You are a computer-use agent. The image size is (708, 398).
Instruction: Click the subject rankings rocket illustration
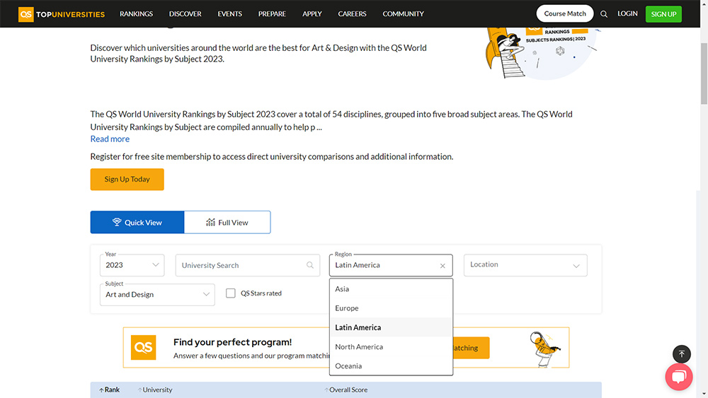coord(542,53)
